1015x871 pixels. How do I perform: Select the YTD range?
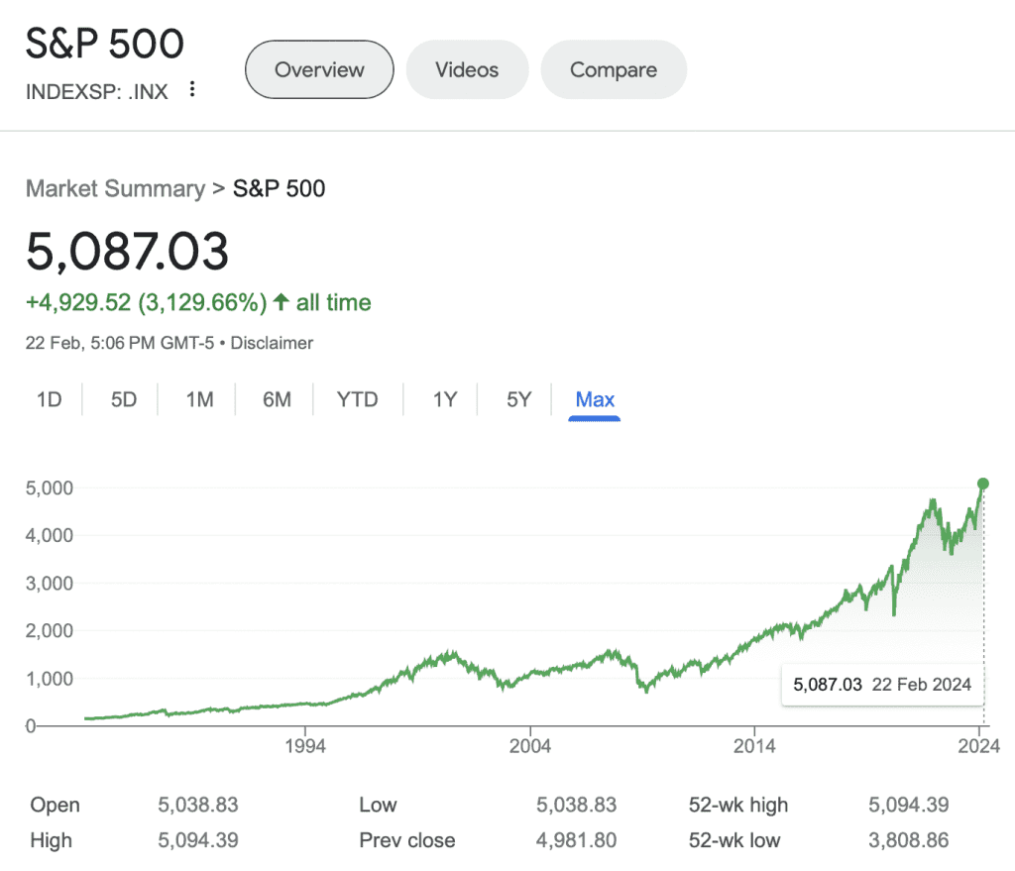[x=357, y=399]
